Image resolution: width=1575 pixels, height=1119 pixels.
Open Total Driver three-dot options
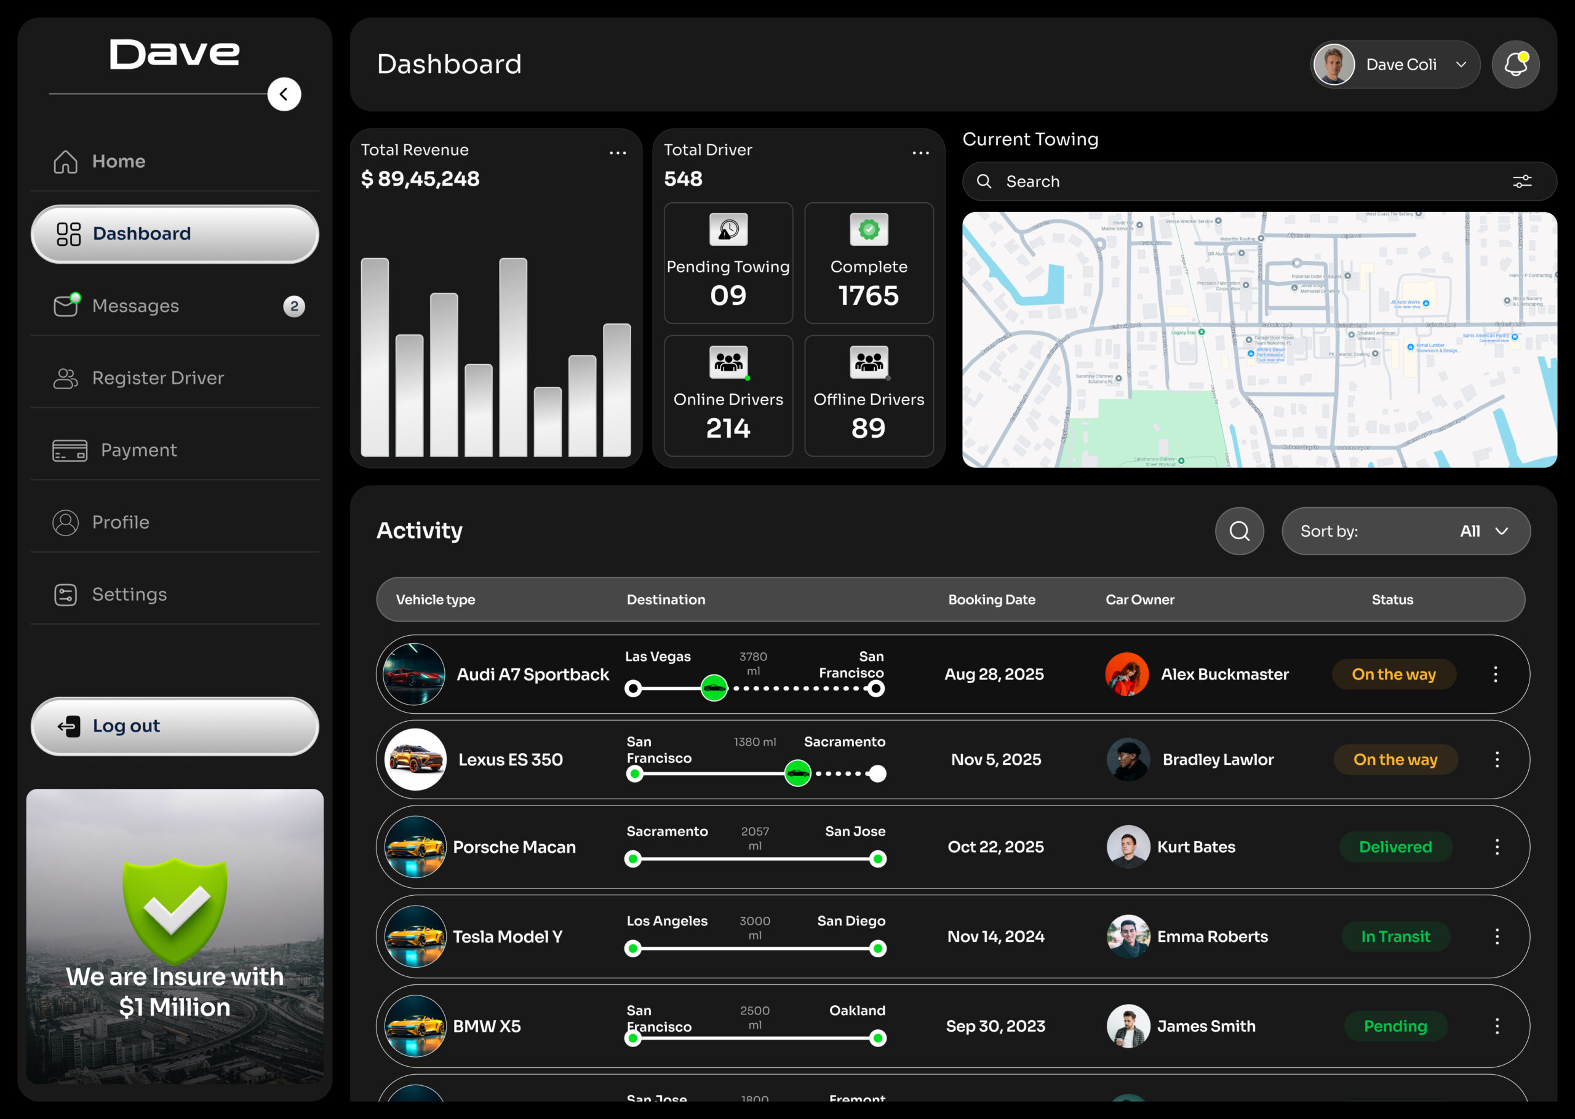(920, 153)
